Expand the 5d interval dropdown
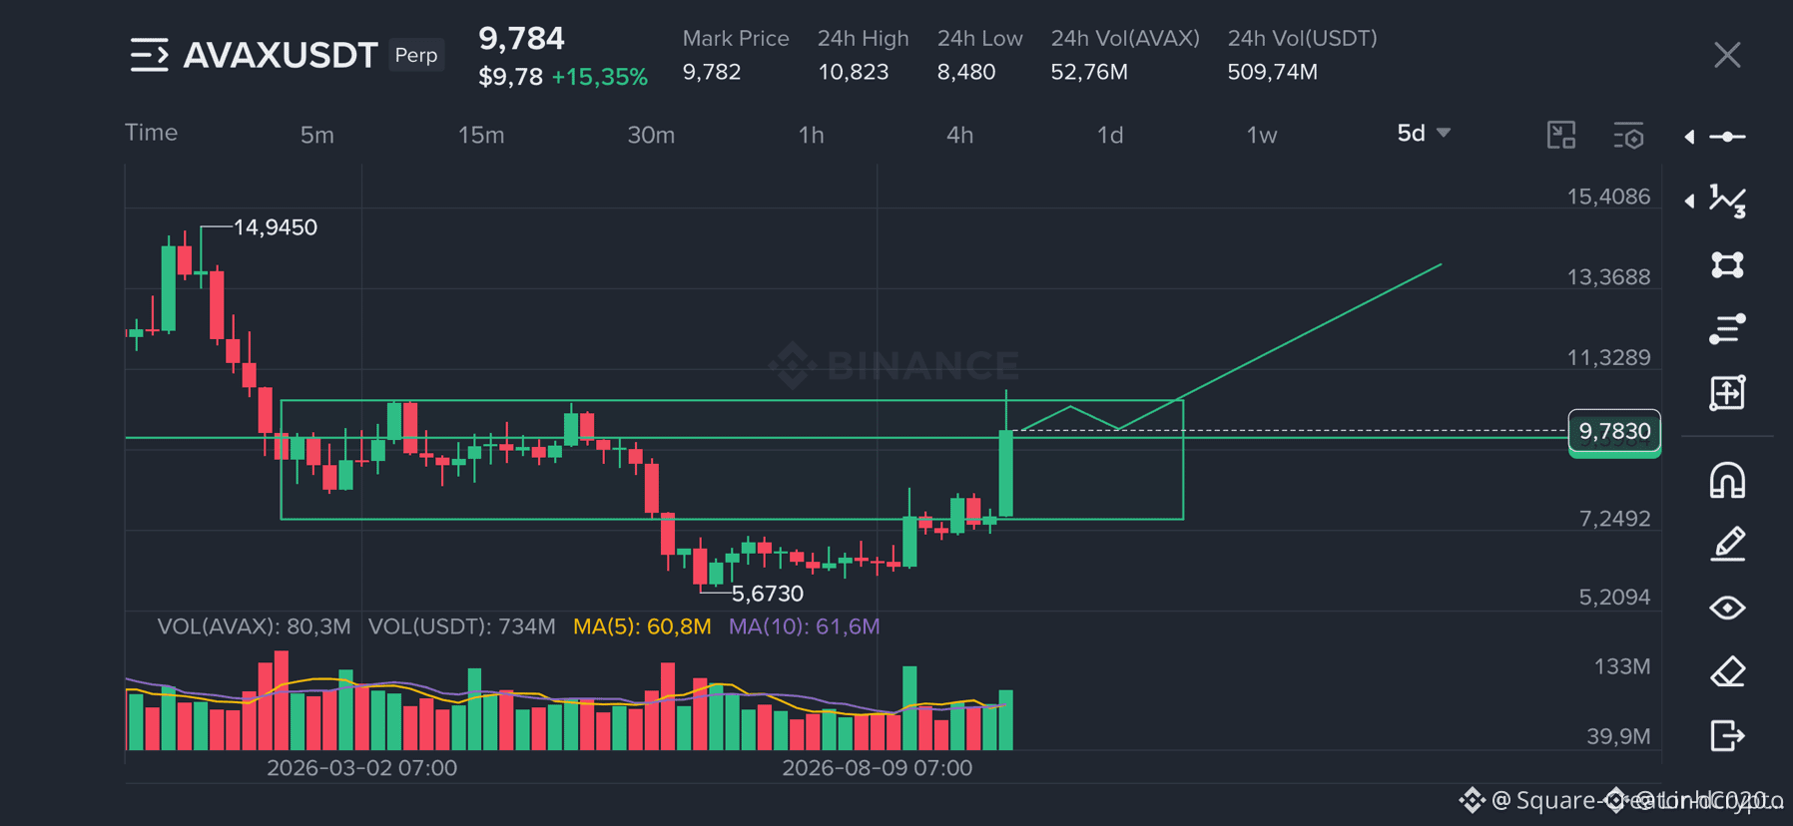The width and height of the screenshot is (1793, 826). point(1424,134)
